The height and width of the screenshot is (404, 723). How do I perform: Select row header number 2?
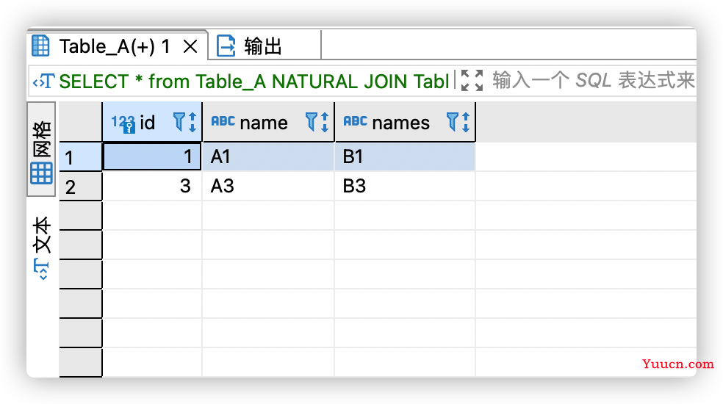81,187
